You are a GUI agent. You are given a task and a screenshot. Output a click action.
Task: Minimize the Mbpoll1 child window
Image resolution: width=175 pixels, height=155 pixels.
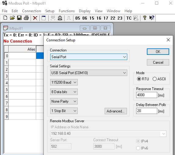pos(85,28)
